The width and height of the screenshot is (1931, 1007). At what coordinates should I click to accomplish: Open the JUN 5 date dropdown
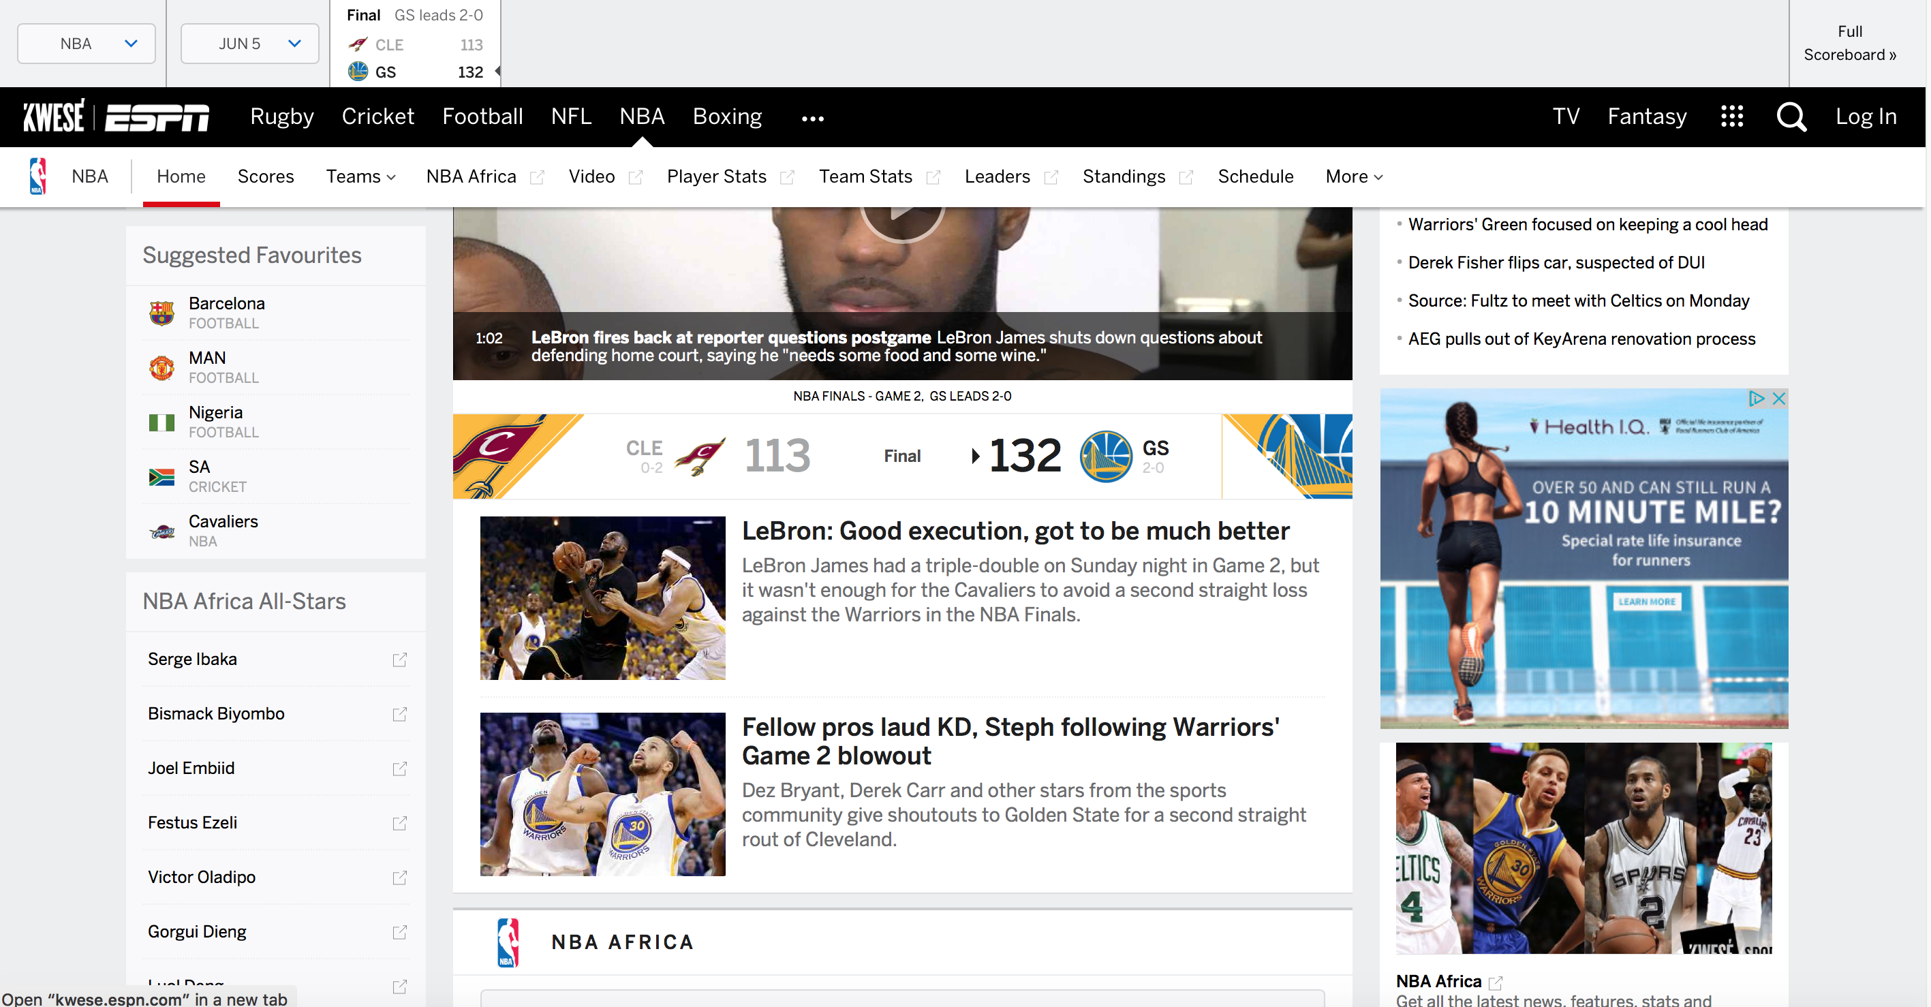pyautogui.click(x=249, y=44)
